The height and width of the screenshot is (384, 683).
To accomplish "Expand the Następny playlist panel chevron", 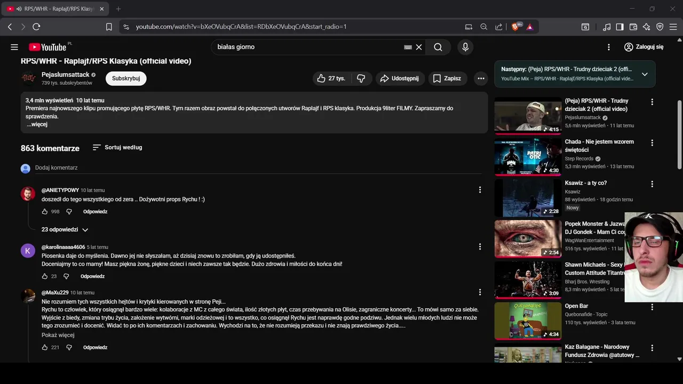I will (x=645, y=74).
